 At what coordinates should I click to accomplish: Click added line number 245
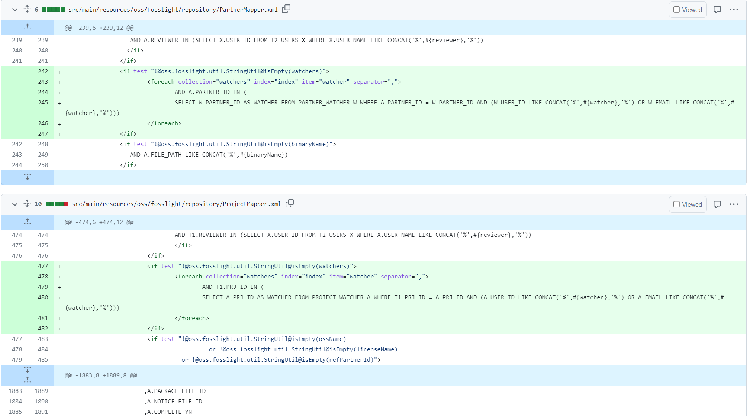[43, 103]
